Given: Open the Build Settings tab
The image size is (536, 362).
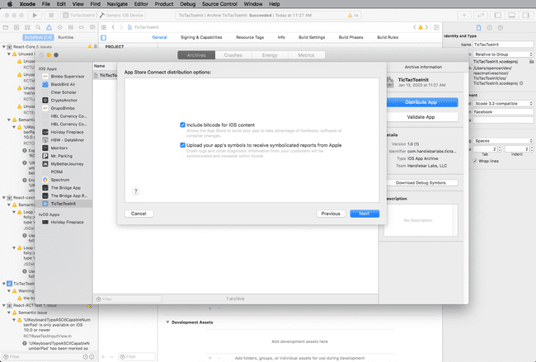Looking at the screenshot, I should point(312,37).
